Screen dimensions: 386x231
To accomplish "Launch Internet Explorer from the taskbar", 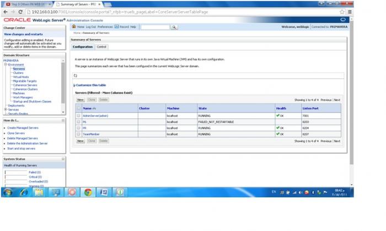I will 24,192.
